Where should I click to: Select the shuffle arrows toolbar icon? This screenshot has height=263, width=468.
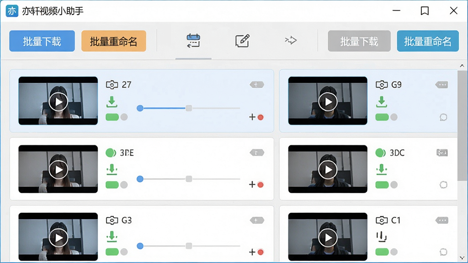pos(290,40)
